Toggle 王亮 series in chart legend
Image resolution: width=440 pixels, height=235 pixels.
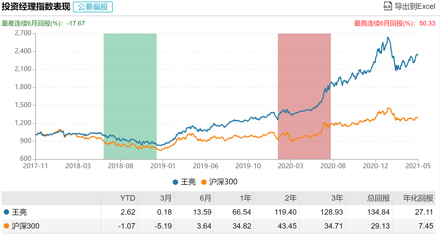[x=184, y=182]
